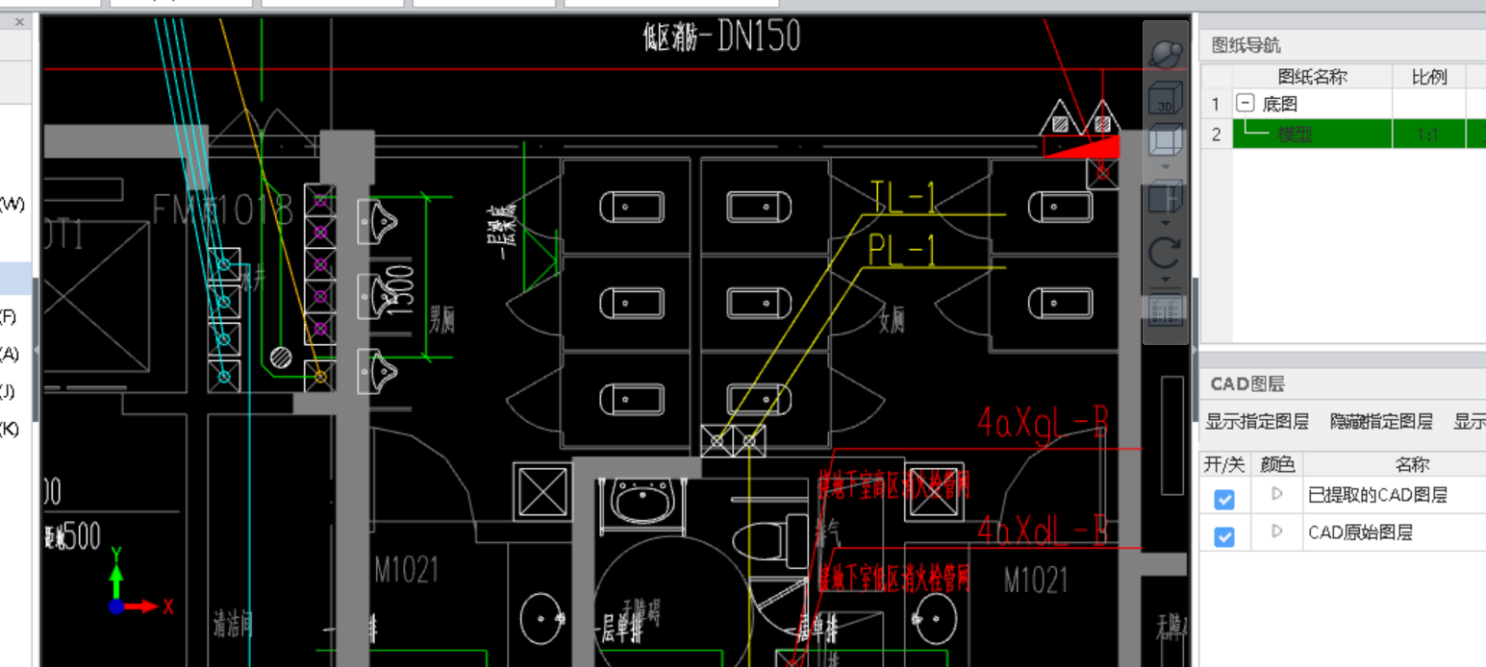Select the 低区消防-DN150 pipe label

click(x=721, y=37)
